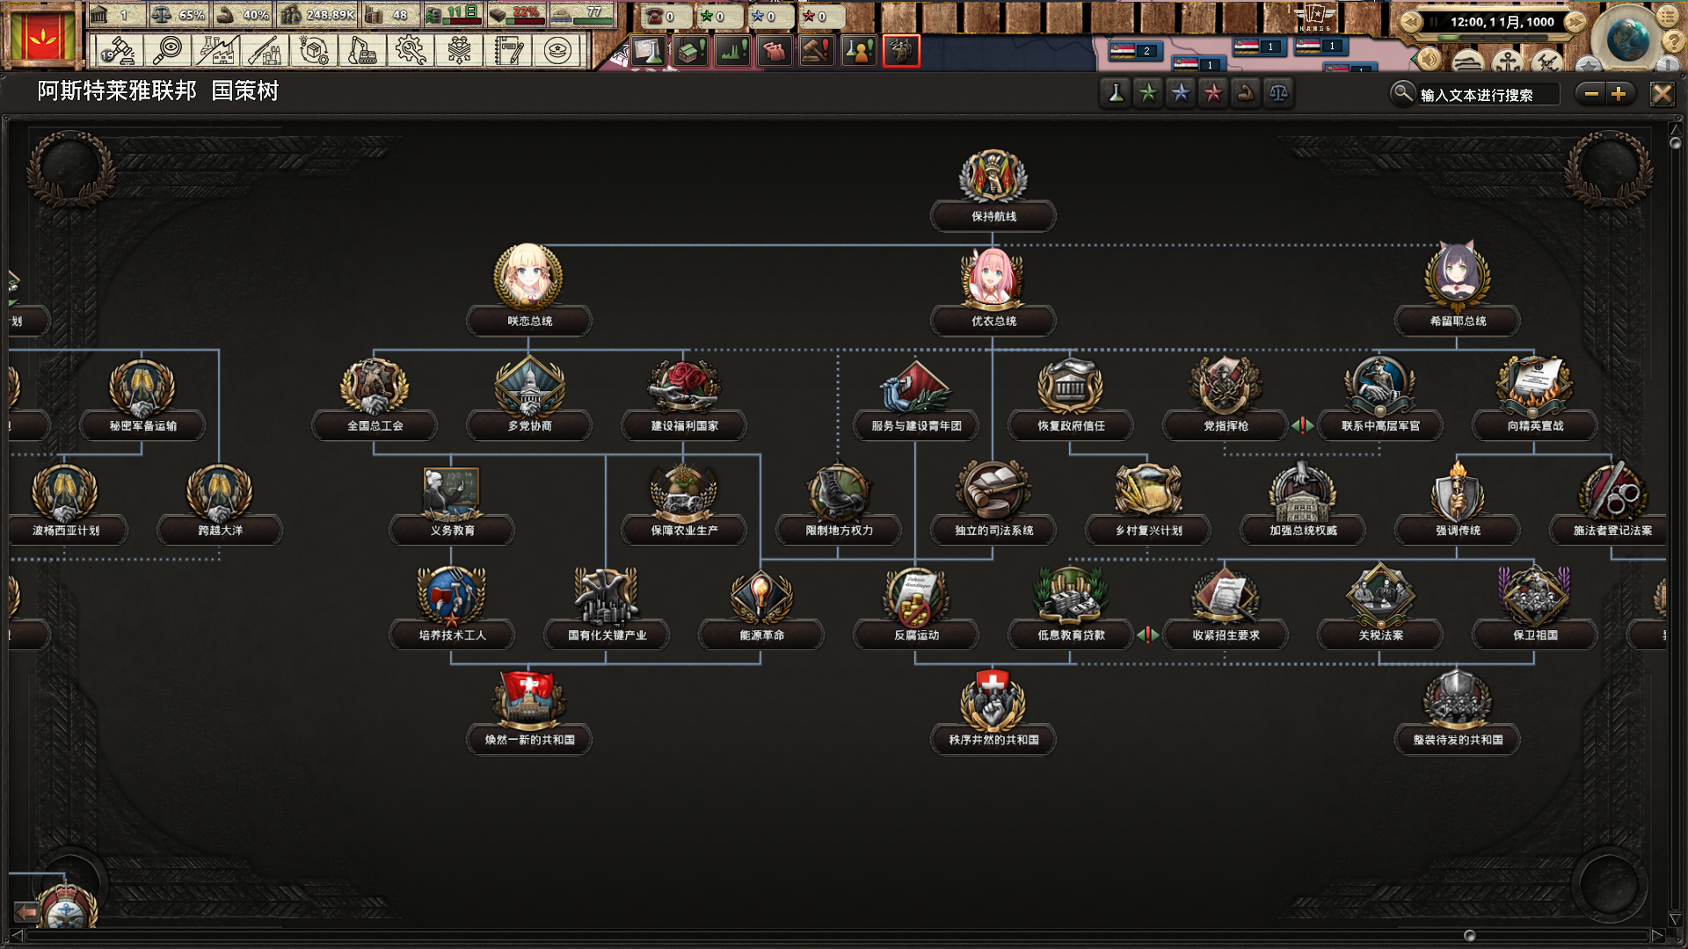Decrease game speed with the rewind arrow
The height and width of the screenshot is (949, 1688).
click(1410, 22)
